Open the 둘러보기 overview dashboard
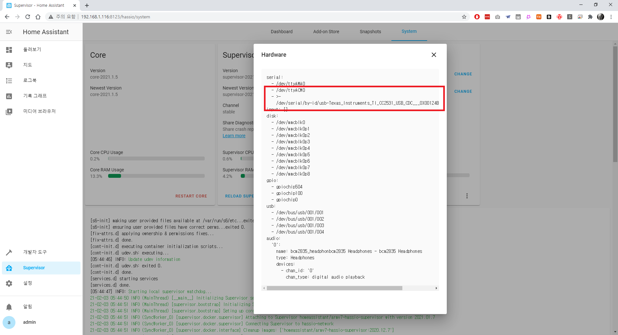Screen dimensions: 618x335 pyautogui.click(x=41, y=50)
